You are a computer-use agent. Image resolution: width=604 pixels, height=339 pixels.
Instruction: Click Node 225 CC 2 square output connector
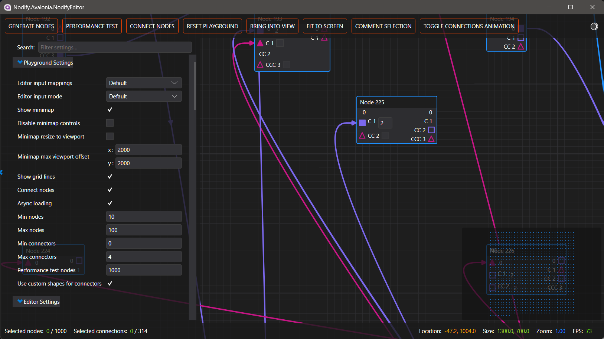point(431,130)
